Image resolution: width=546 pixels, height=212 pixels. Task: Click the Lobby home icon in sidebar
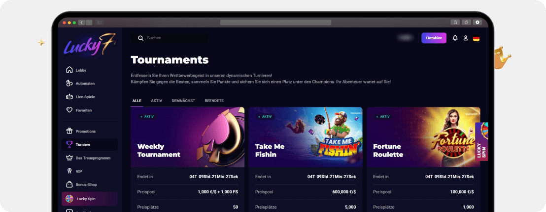click(69, 70)
